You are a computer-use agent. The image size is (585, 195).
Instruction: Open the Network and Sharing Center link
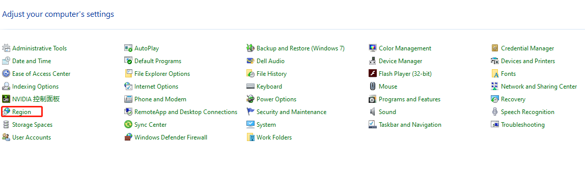pyautogui.click(x=539, y=86)
